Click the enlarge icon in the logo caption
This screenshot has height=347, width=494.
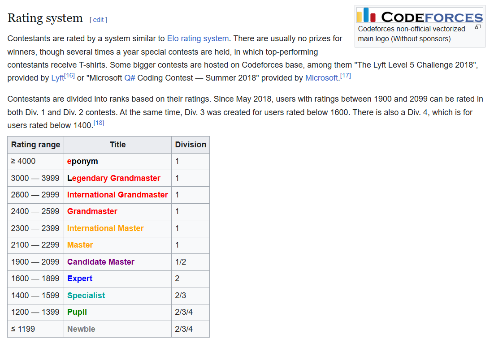[478, 27]
